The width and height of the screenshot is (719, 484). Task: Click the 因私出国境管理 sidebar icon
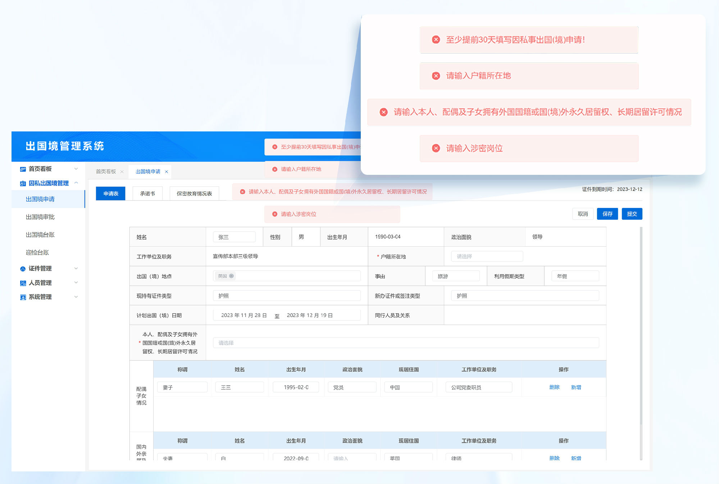(x=23, y=183)
